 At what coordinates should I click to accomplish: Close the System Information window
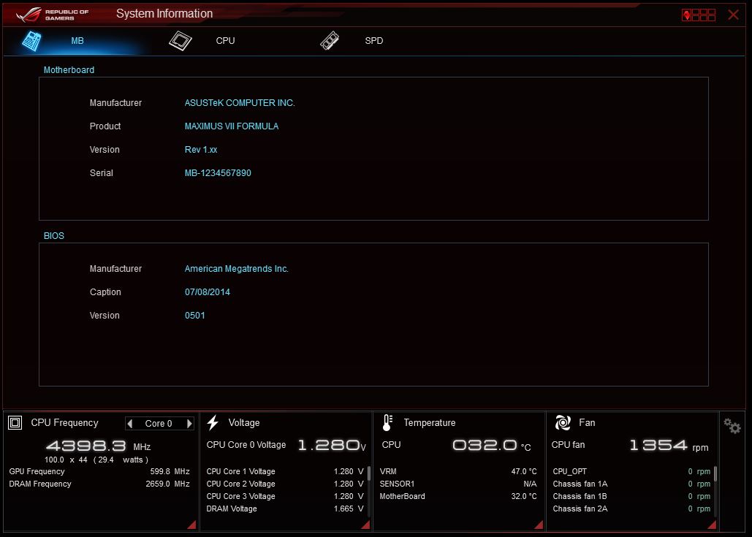(x=733, y=15)
